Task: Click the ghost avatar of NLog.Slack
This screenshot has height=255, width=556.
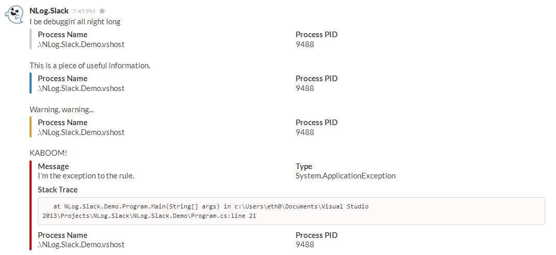Action: [14, 14]
